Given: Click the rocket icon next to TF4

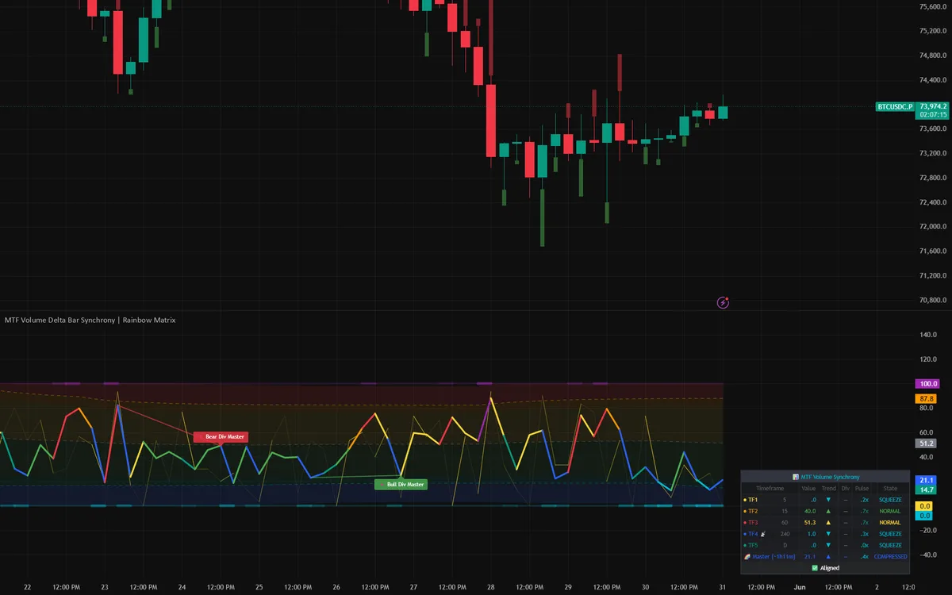Looking at the screenshot, I should click(763, 534).
